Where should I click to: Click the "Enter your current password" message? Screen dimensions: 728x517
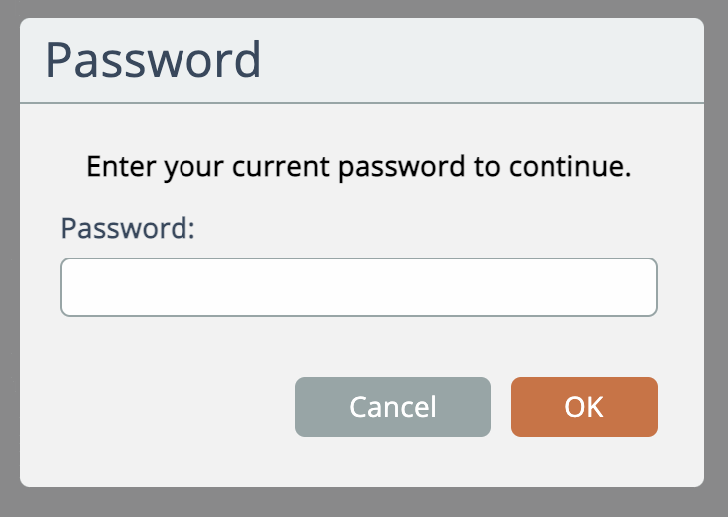pos(359,166)
